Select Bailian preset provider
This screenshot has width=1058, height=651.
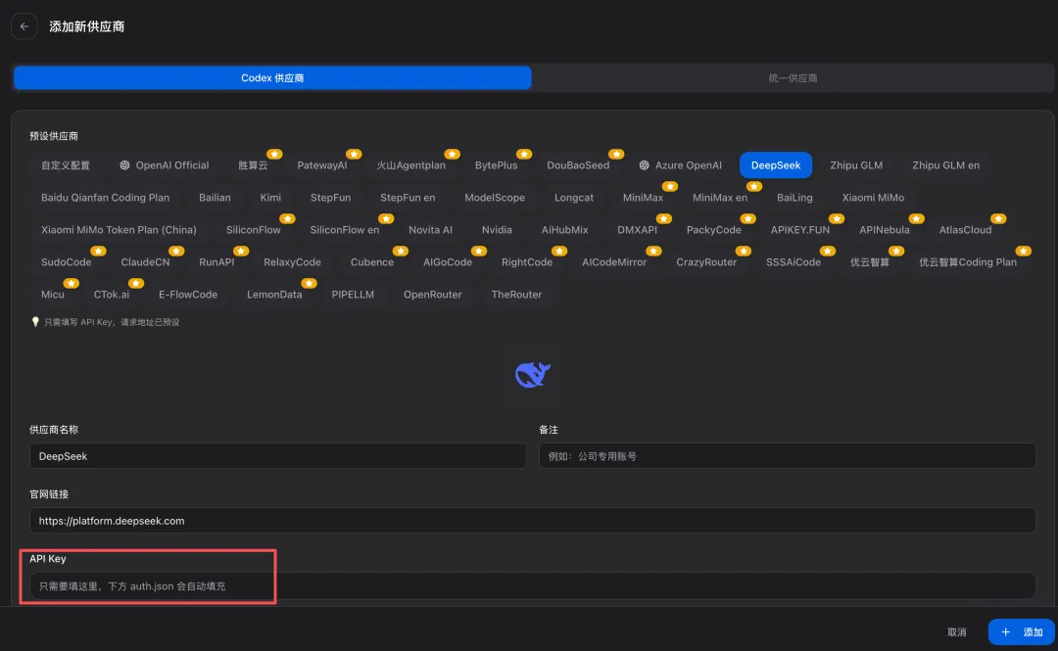click(x=215, y=198)
